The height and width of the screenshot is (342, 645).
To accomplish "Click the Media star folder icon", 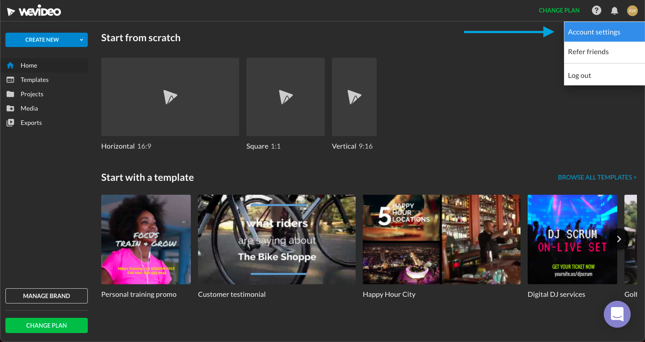I will point(10,108).
